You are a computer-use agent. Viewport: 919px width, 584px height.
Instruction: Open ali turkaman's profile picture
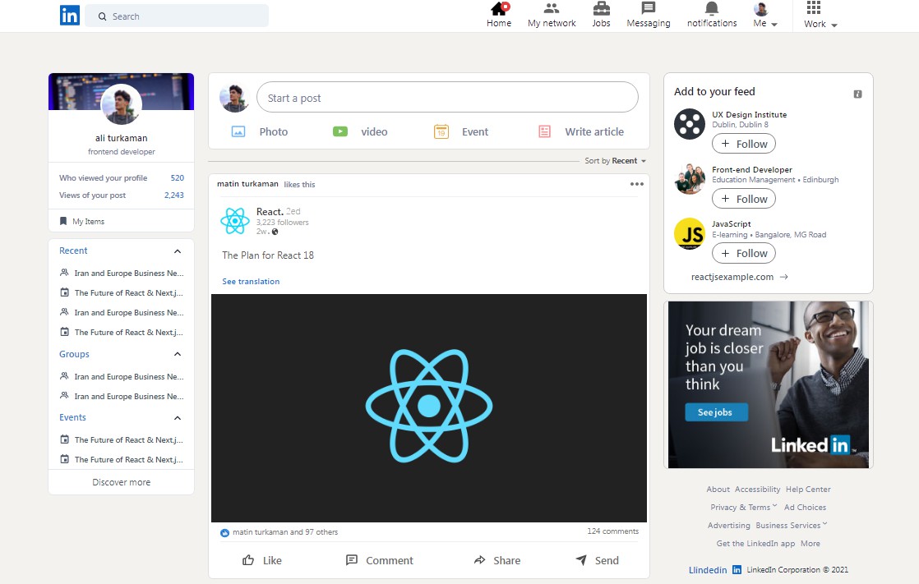coord(121,104)
